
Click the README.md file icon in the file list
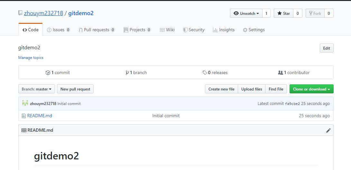coord(23,116)
